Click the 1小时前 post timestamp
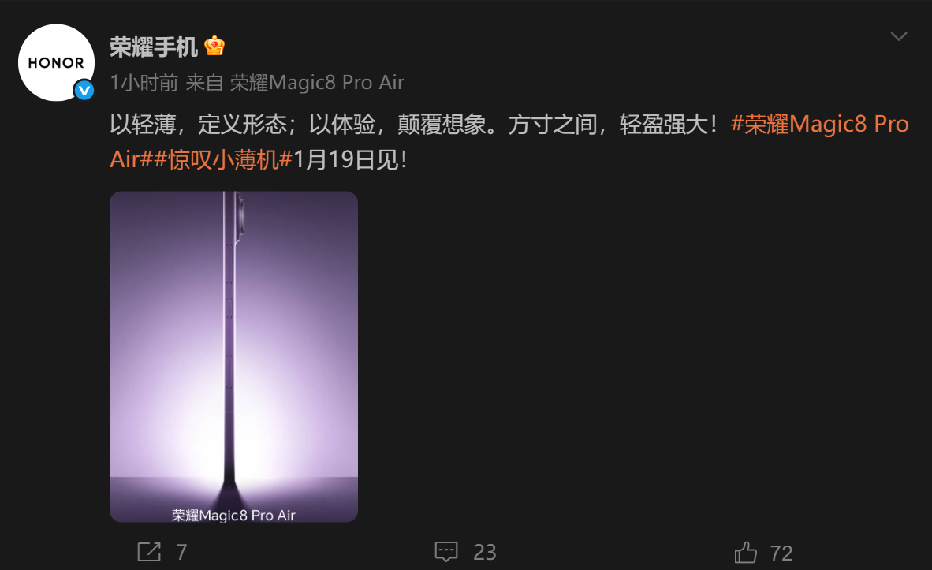This screenshot has width=932, height=570. tap(144, 83)
